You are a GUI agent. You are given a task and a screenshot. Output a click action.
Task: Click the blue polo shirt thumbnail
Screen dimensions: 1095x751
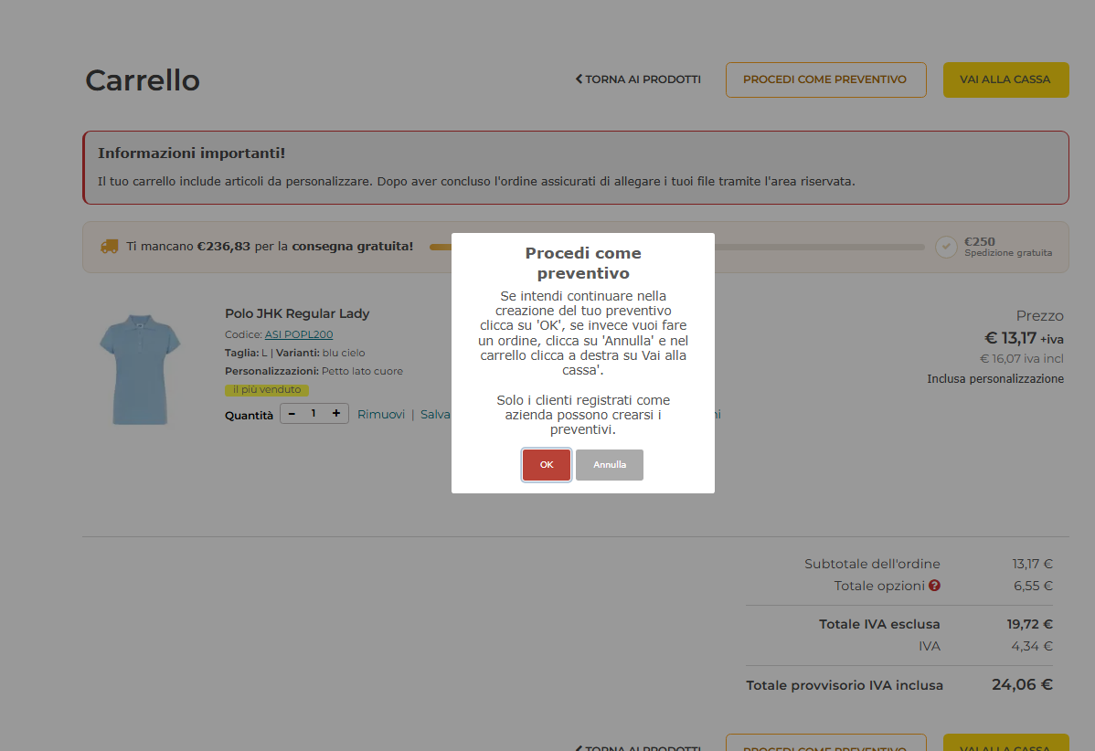(141, 369)
